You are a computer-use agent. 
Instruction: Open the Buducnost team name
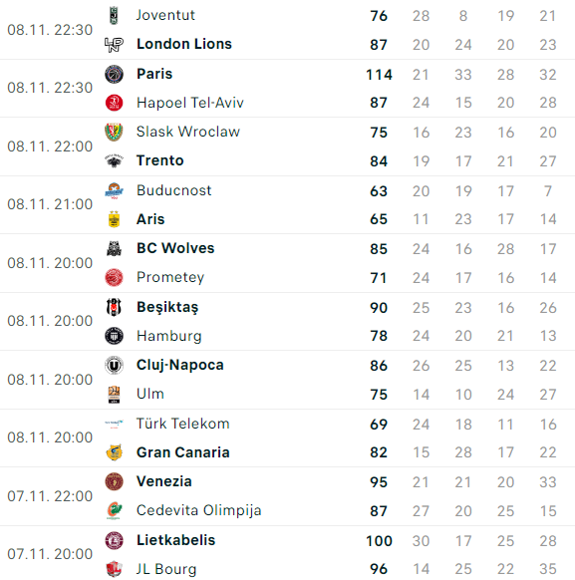point(173,190)
